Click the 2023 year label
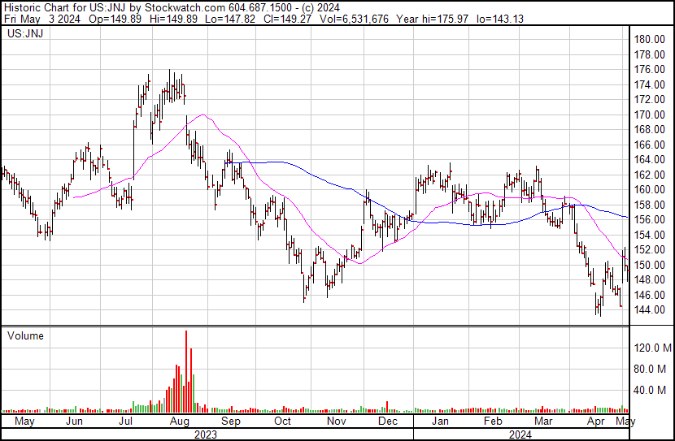The height and width of the screenshot is (441, 675). point(205,435)
